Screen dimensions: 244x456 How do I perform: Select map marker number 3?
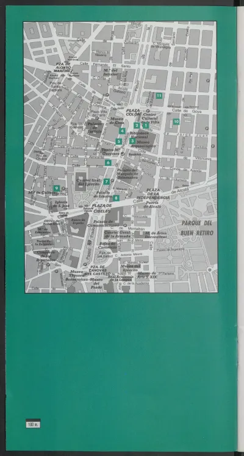[x=132, y=141]
